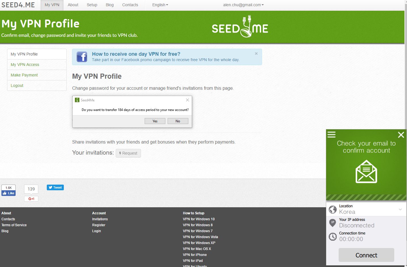Click Request invitations button

tap(128, 153)
